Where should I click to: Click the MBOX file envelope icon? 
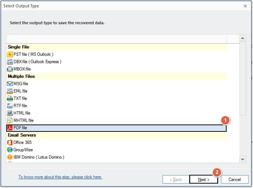coord(10,69)
